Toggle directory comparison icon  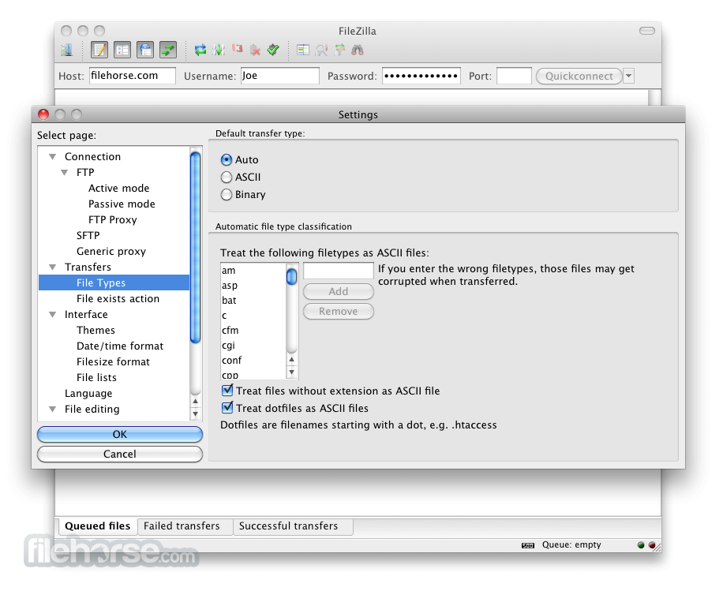pyautogui.click(x=321, y=50)
